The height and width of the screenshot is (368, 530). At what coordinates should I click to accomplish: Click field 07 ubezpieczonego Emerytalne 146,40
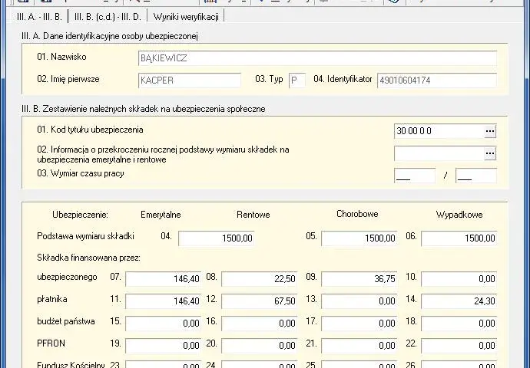click(164, 279)
